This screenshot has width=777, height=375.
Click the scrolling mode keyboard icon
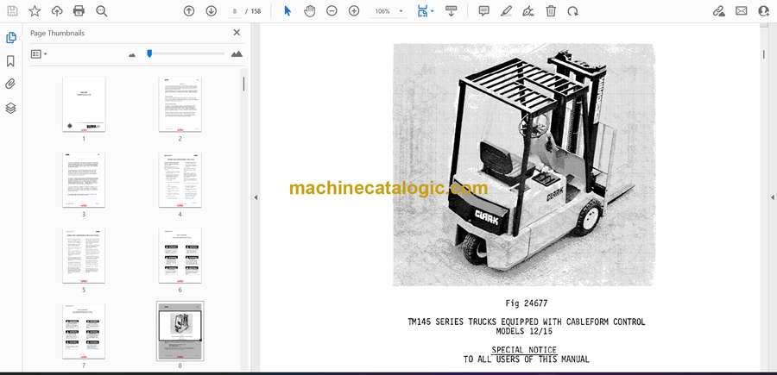click(x=451, y=11)
